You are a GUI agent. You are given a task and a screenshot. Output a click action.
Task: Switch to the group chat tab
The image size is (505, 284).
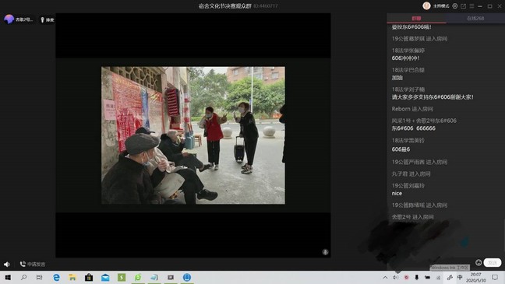(x=416, y=19)
